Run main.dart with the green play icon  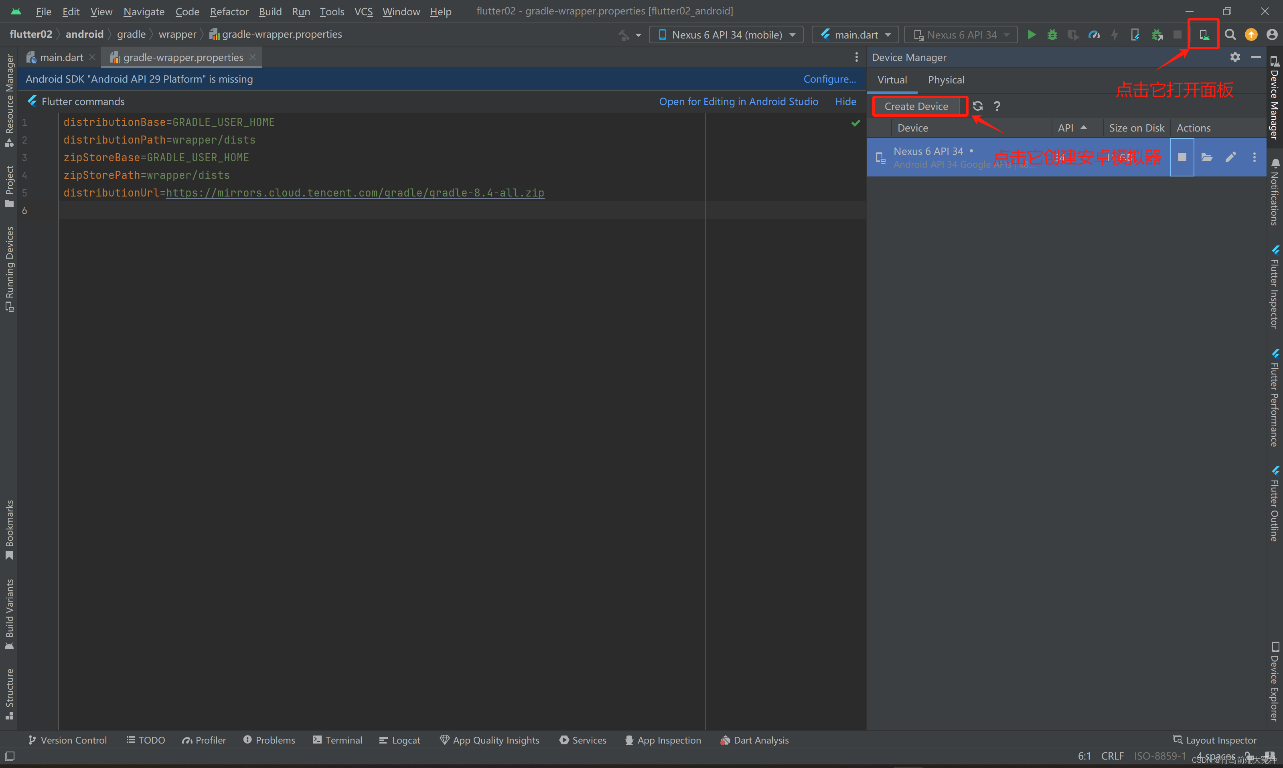(1032, 34)
